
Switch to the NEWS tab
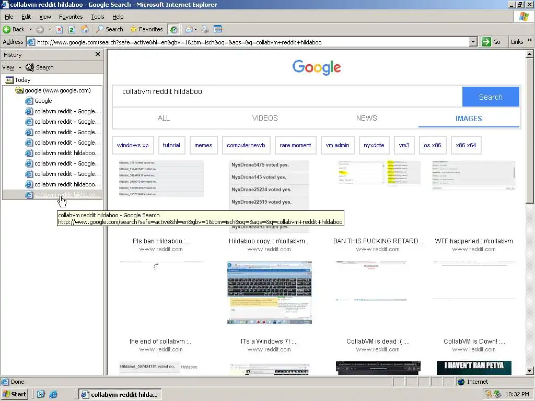coord(366,118)
